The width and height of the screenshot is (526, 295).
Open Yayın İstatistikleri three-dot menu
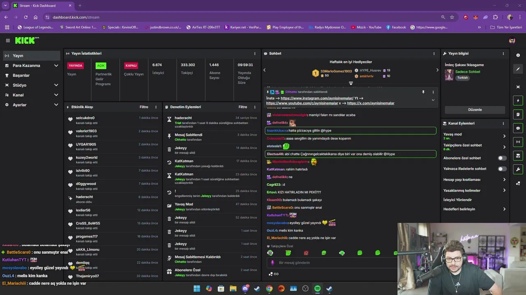click(255, 54)
